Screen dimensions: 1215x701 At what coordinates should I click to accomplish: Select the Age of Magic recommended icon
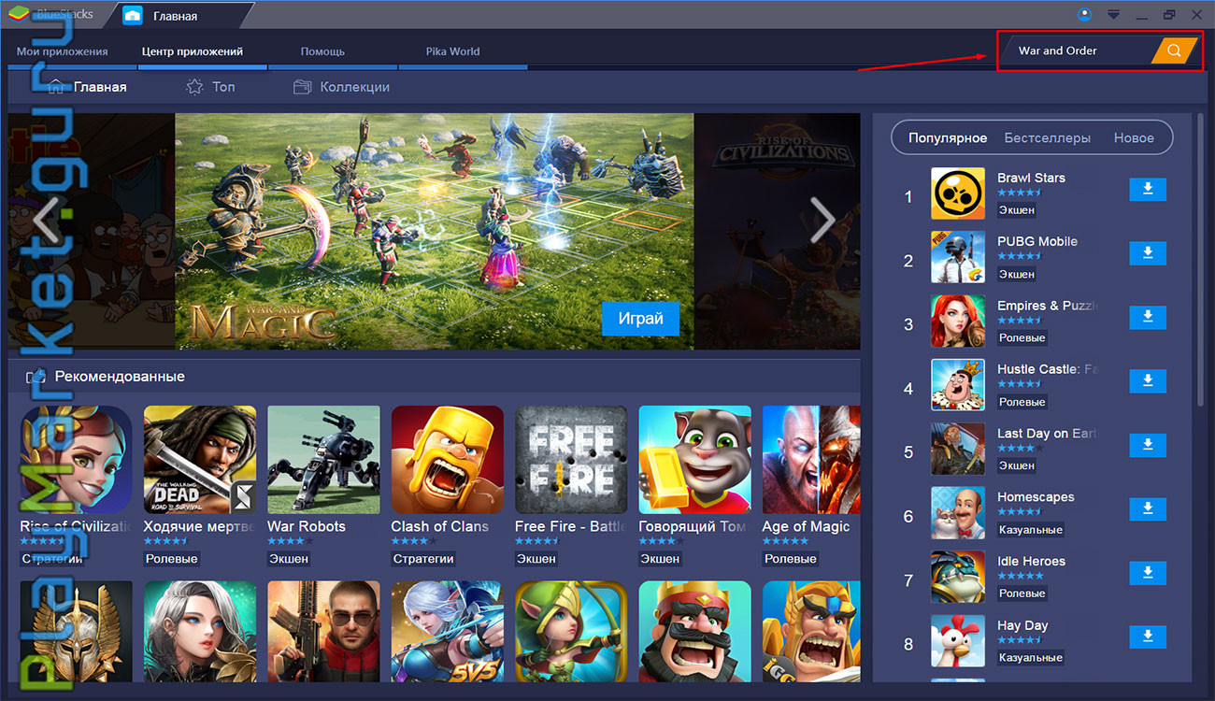click(811, 460)
